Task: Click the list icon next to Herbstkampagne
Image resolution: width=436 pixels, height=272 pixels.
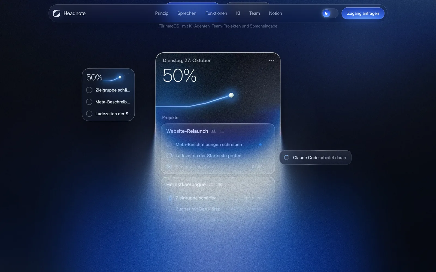Action: (220, 184)
